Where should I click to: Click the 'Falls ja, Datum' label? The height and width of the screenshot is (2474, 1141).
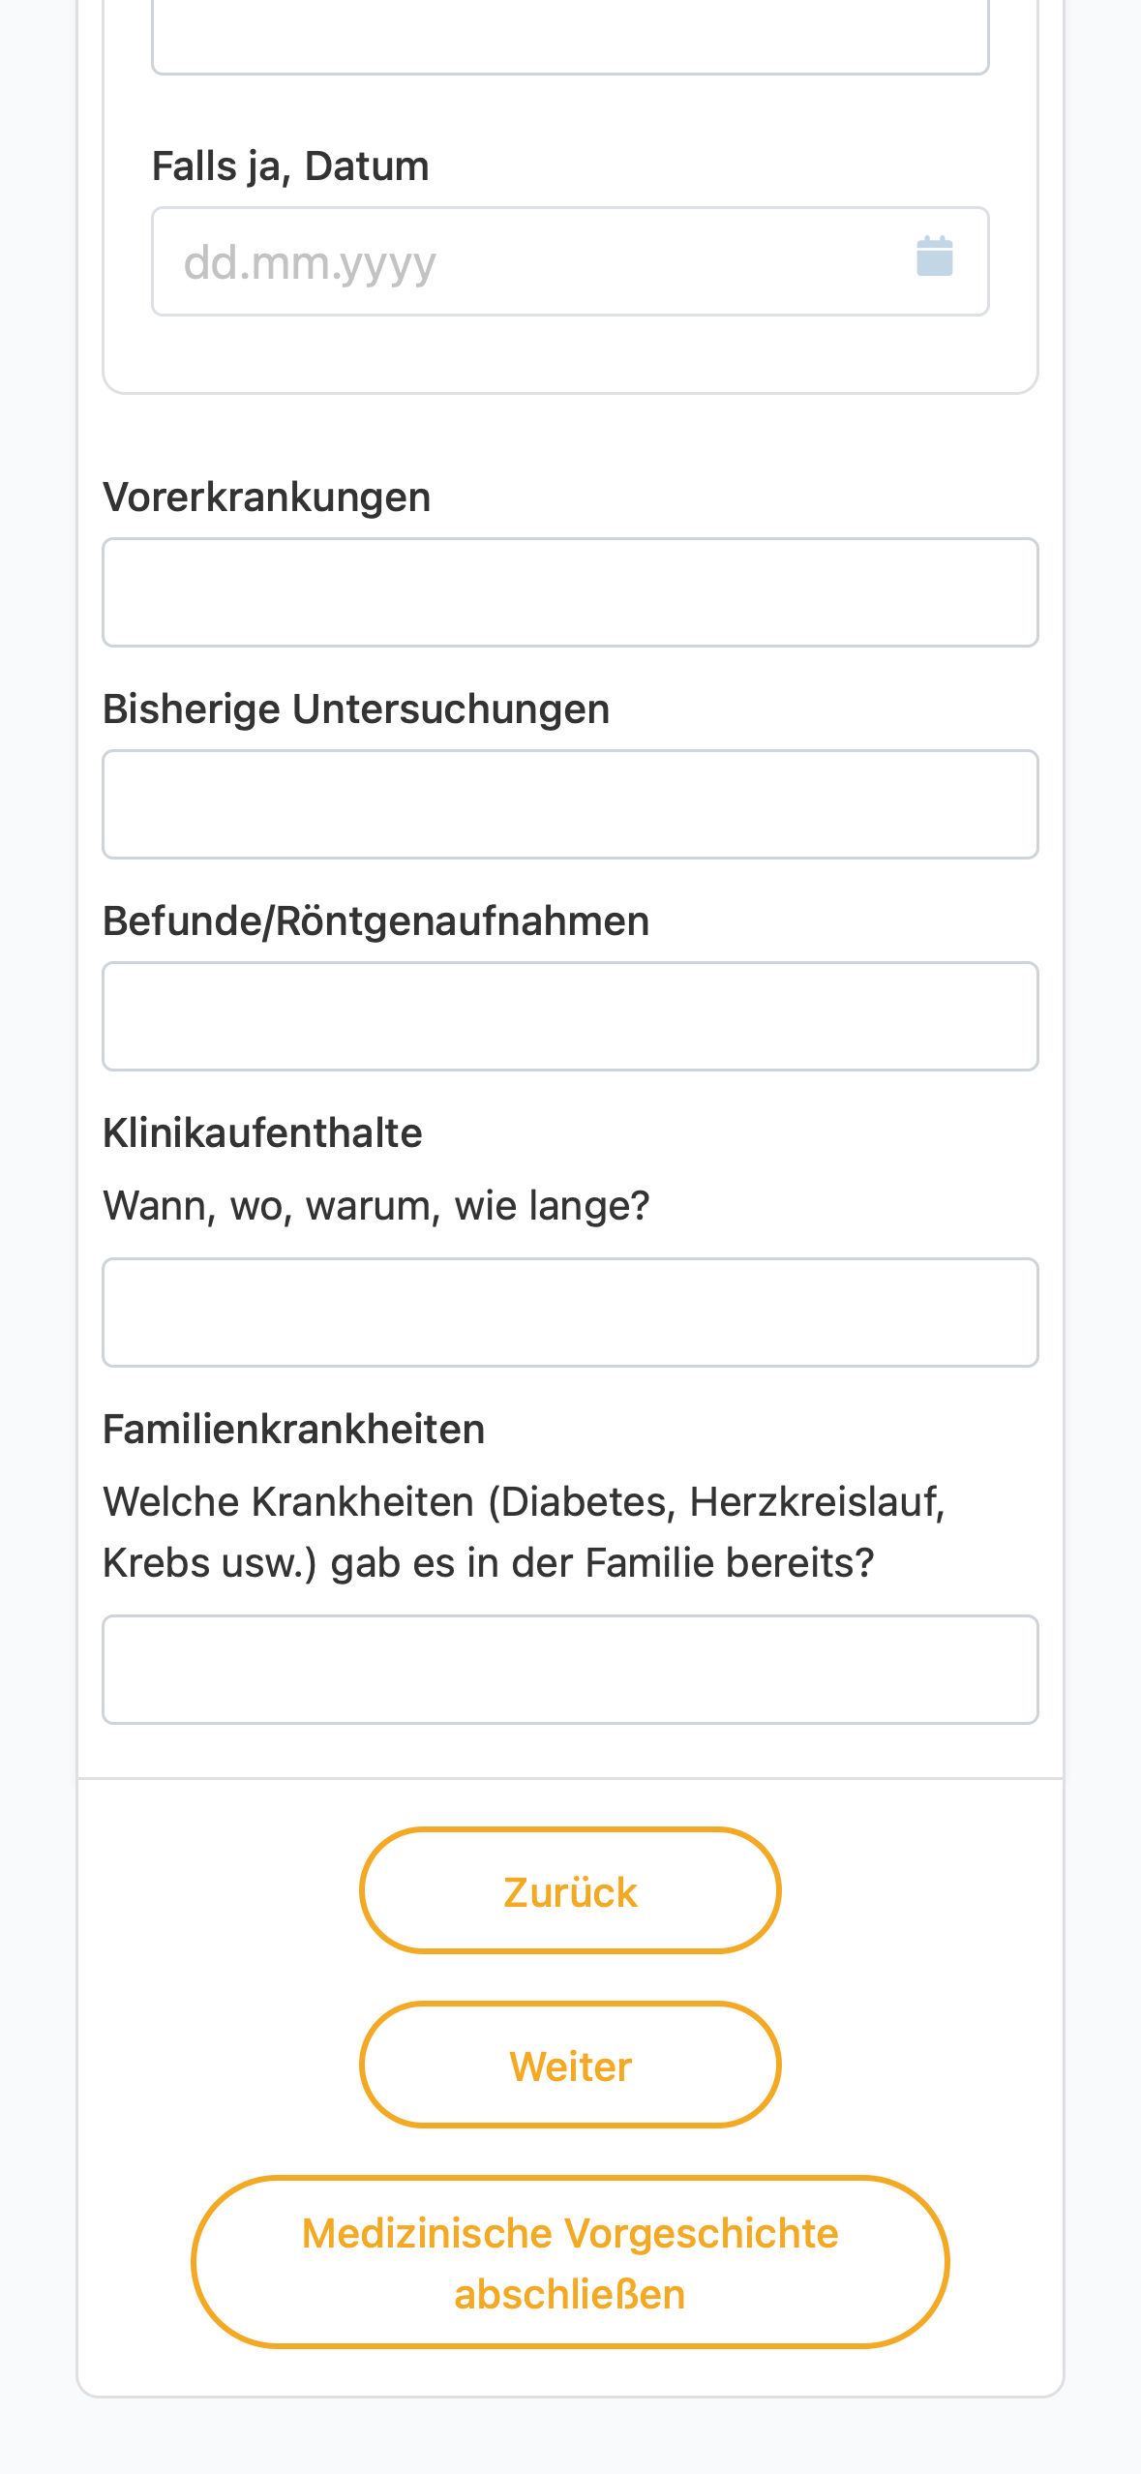[x=290, y=166]
